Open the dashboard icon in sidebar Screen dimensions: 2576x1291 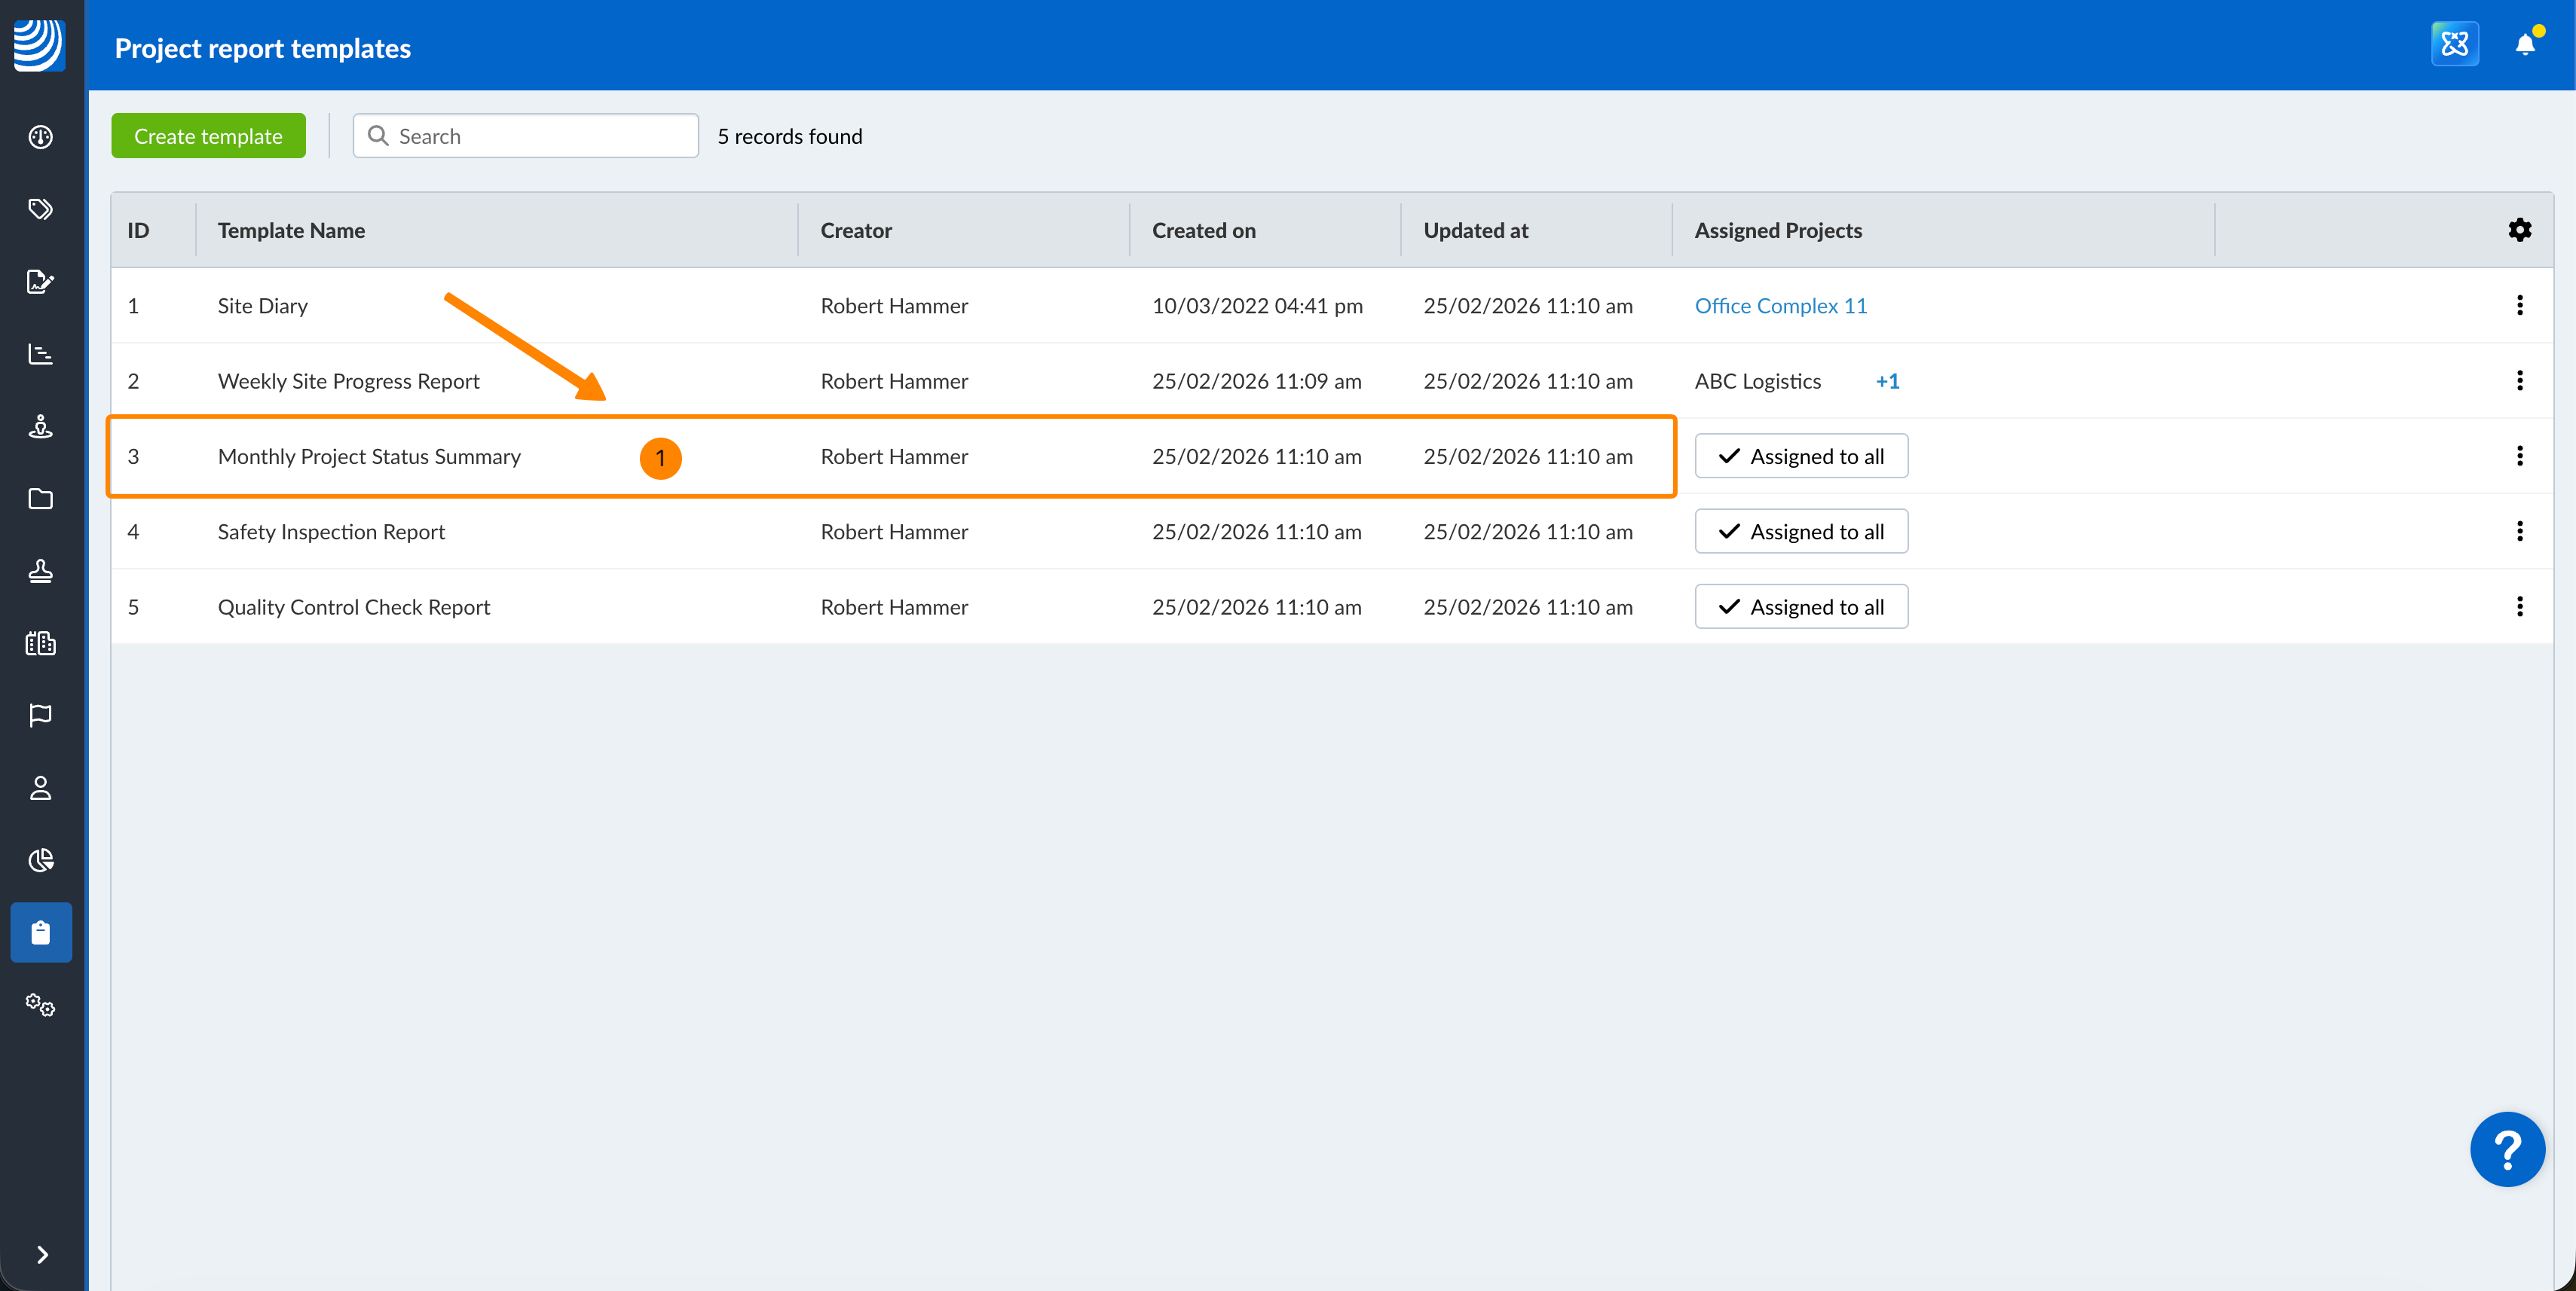[x=41, y=137]
